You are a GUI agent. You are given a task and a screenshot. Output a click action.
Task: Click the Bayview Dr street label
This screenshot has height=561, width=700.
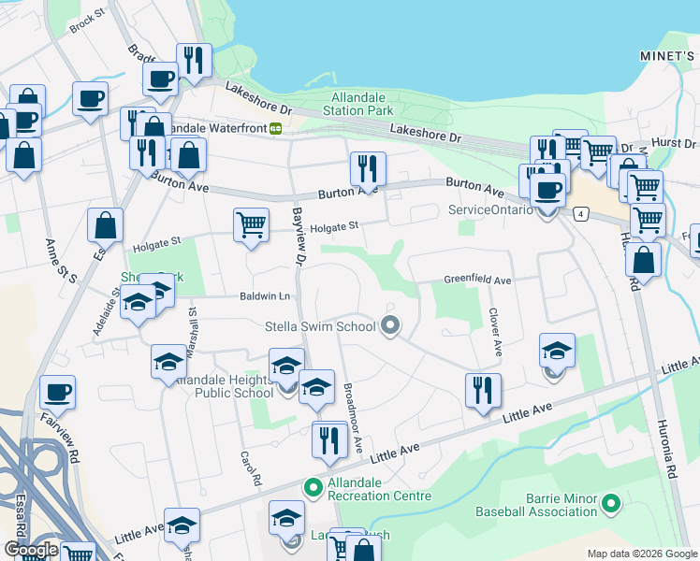pos(299,237)
